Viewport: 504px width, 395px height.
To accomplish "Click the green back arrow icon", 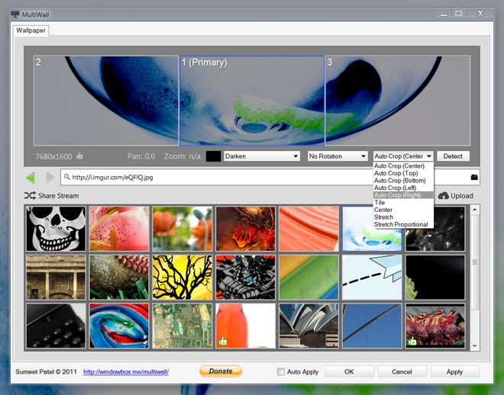I will [x=31, y=177].
